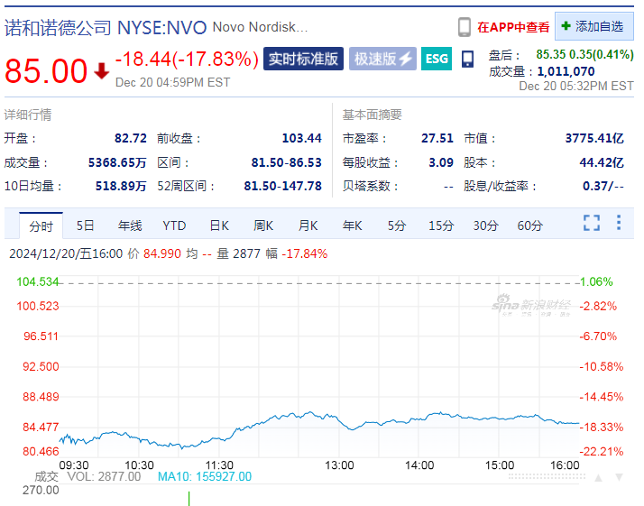Screen dimensions: 644x506
Task: Click the open price 82.72
Action: pos(131,138)
